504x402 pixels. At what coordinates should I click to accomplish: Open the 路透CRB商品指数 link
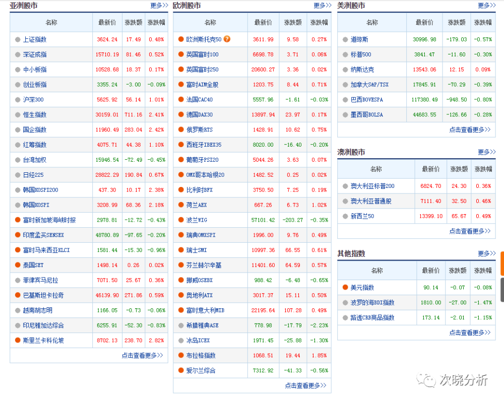(372, 317)
